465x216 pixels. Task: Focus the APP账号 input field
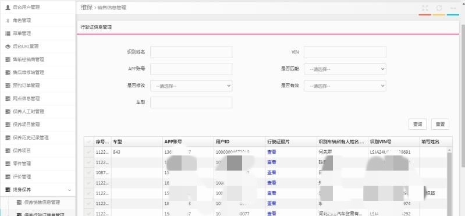tap(191, 69)
